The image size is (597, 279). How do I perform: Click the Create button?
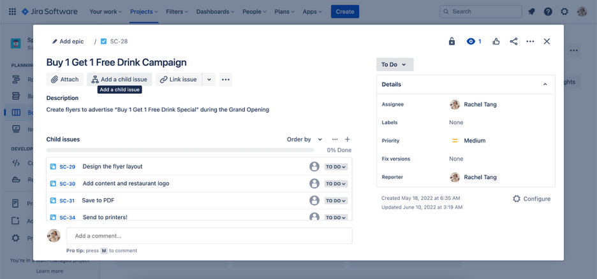[344, 11]
